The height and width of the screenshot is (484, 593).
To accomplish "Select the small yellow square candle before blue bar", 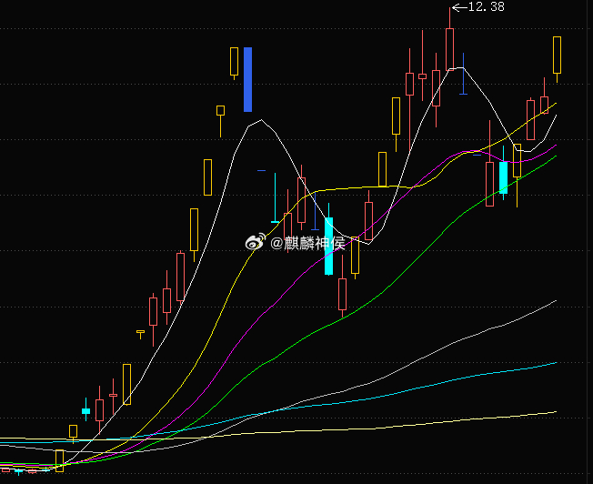I will point(220,110).
